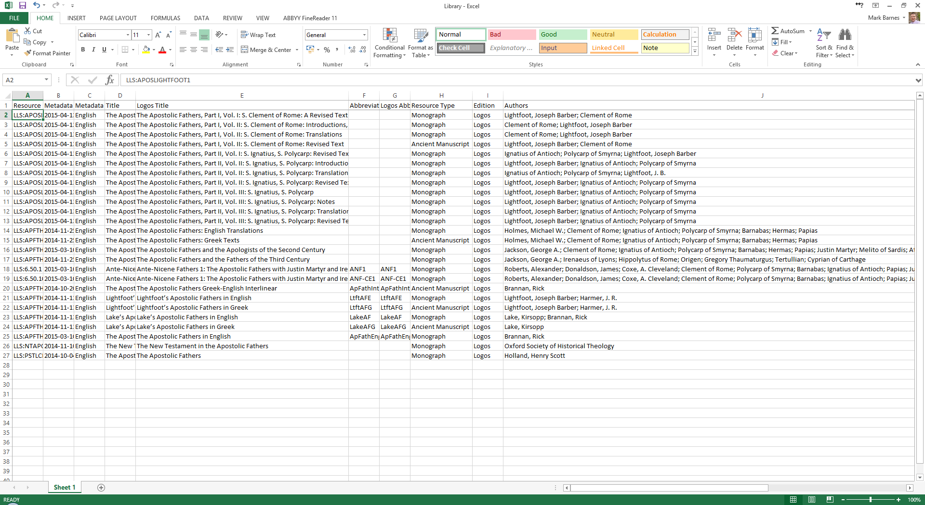Viewport: 925px width, 505px height.
Task: Apply the yellow Fill Color bucket
Action: pyautogui.click(x=146, y=50)
